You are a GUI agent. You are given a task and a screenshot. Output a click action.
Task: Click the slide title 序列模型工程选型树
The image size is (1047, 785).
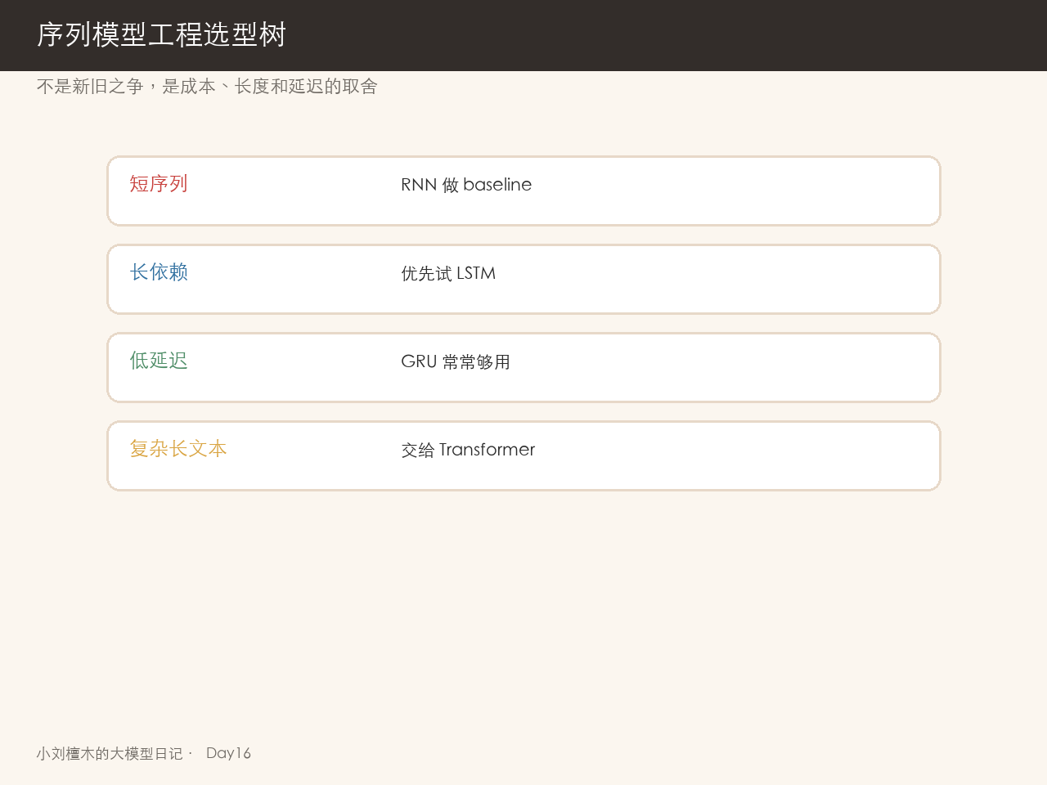tap(161, 35)
